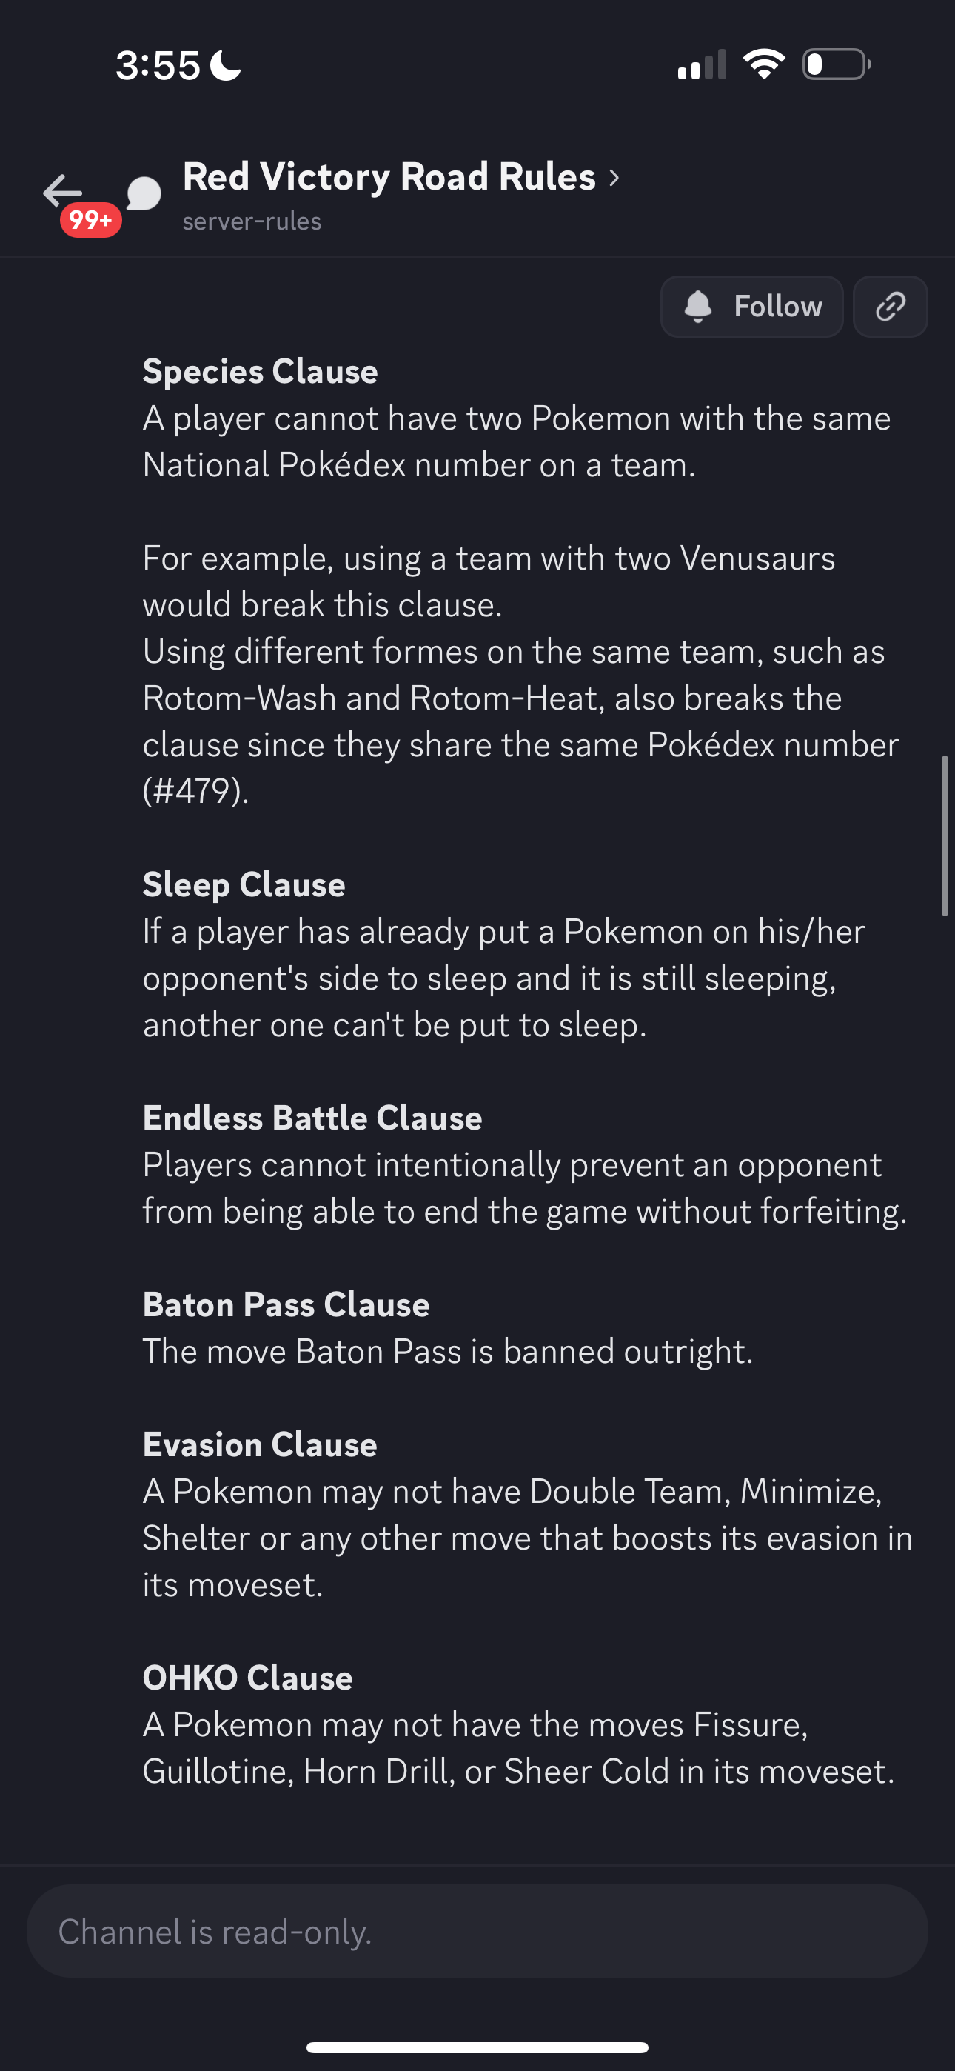Follow this rules thread

pos(751,307)
